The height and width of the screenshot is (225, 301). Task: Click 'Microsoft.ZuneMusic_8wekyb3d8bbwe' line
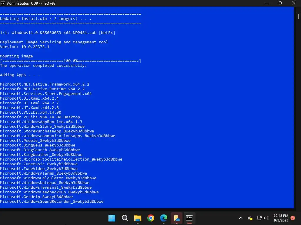coord(39,164)
